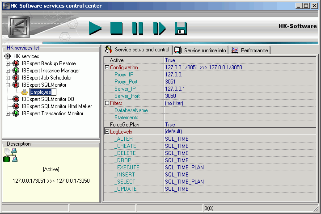Collapse the Filters property group
The image size is (321, 214).
(x=107, y=103)
